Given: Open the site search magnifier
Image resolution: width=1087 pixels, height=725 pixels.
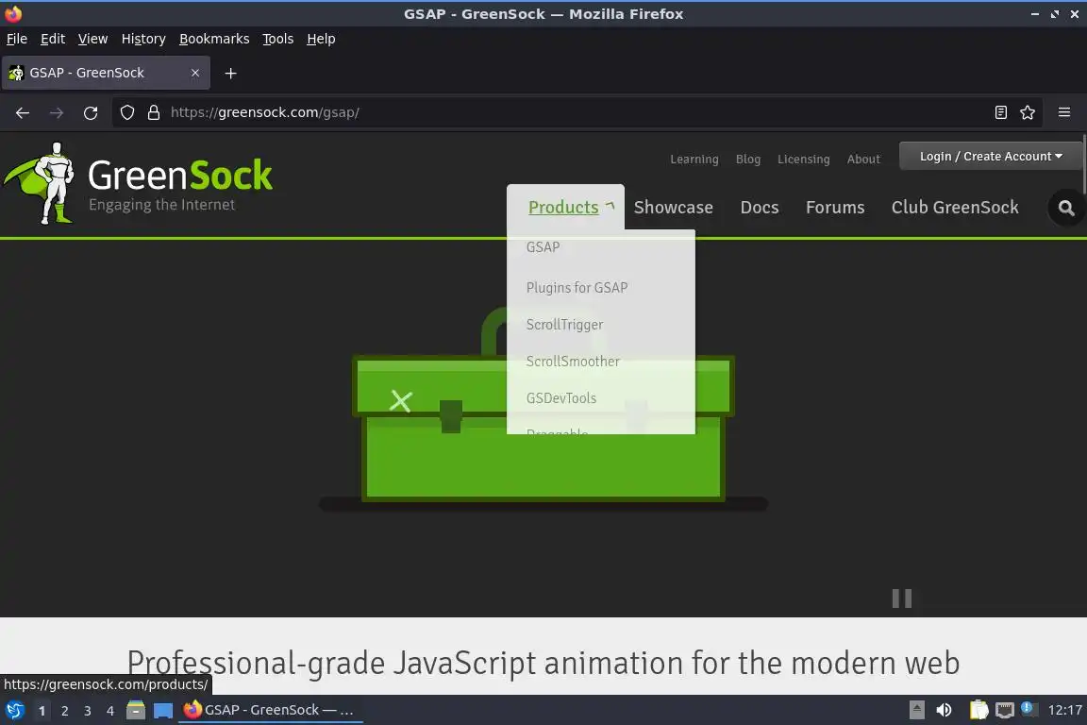Looking at the screenshot, I should pyautogui.click(x=1066, y=208).
